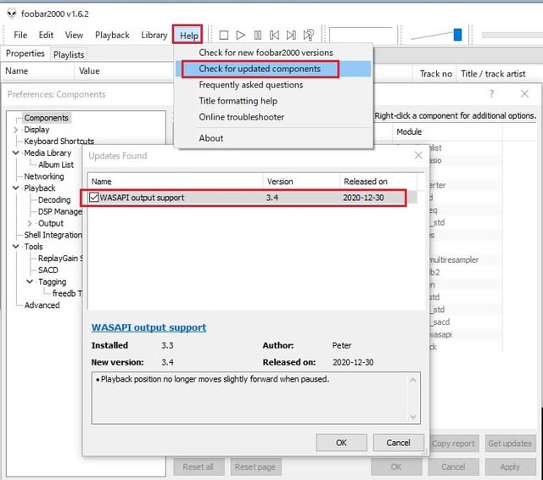Select SACD tree item
This screenshot has height=480, width=543.
(48, 270)
